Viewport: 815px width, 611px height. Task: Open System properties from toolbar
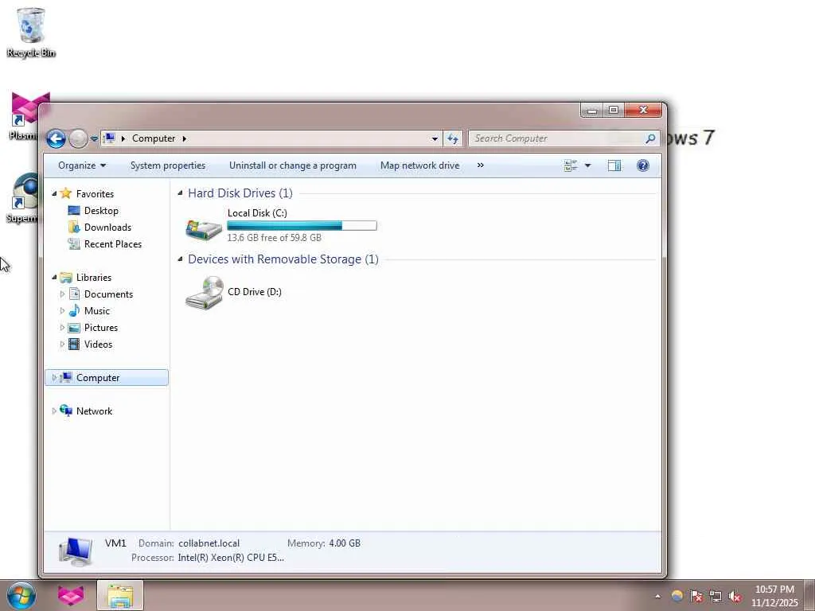click(168, 165)
